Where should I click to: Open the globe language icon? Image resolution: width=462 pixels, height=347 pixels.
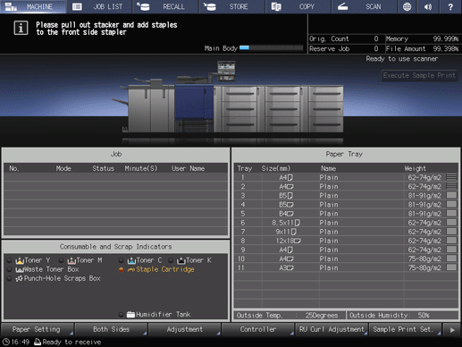click(407, 6)
